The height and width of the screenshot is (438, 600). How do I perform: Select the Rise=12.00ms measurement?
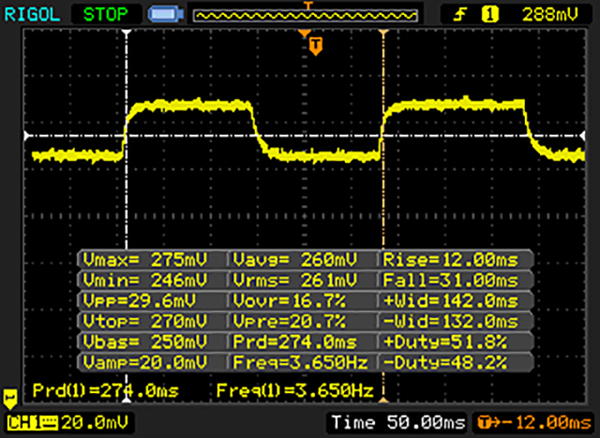tap(456, 259)
